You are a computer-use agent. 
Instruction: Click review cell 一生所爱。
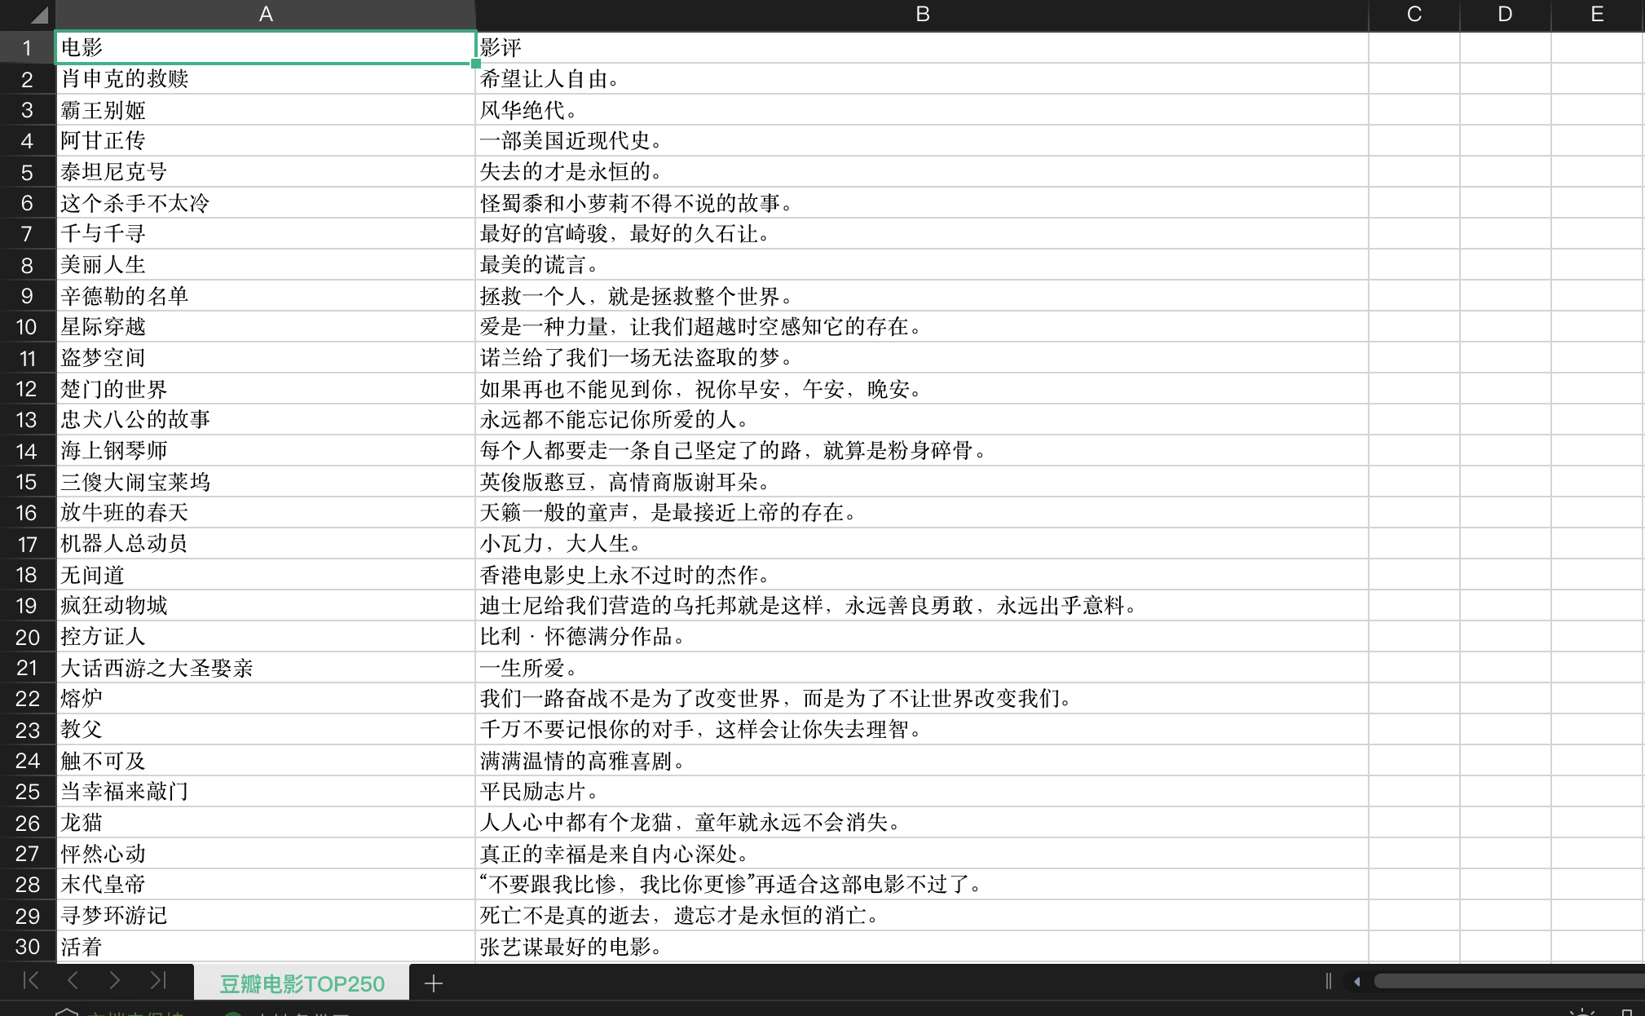click(922, 668)
